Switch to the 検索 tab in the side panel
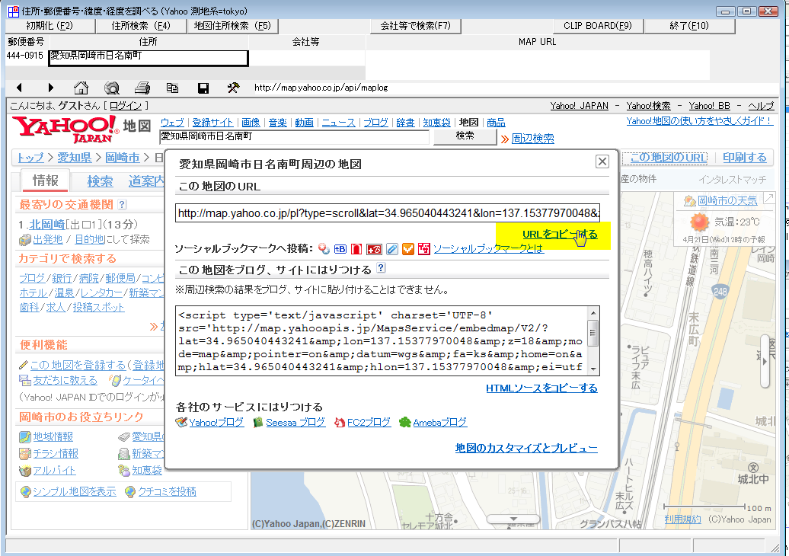 pyautogui.click(x=100, y=181)
